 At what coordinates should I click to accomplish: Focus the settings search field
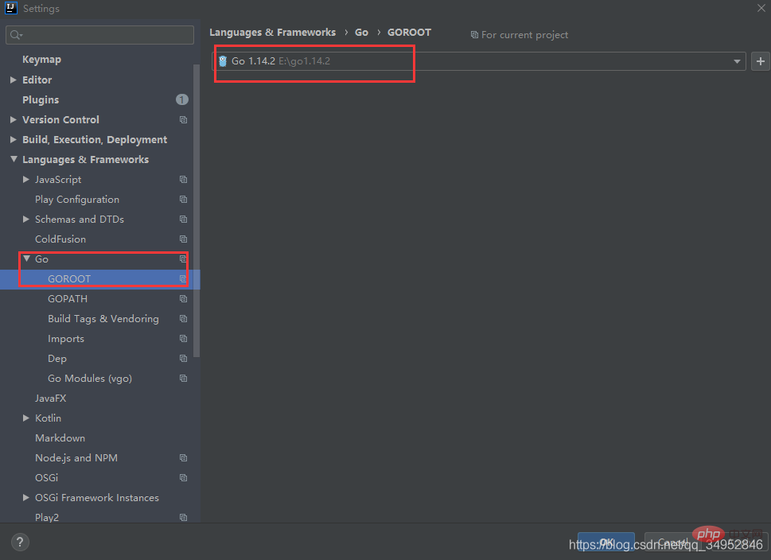pos(99,35)
